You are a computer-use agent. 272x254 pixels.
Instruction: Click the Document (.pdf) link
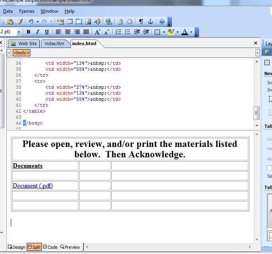(33, 186)
